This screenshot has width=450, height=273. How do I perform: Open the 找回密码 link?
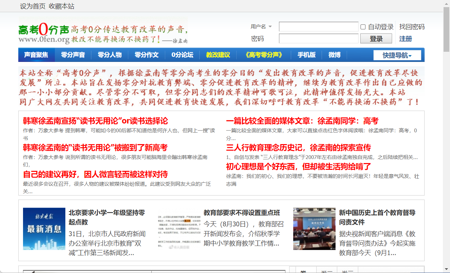pyautogui.click(x=412, y=27)
